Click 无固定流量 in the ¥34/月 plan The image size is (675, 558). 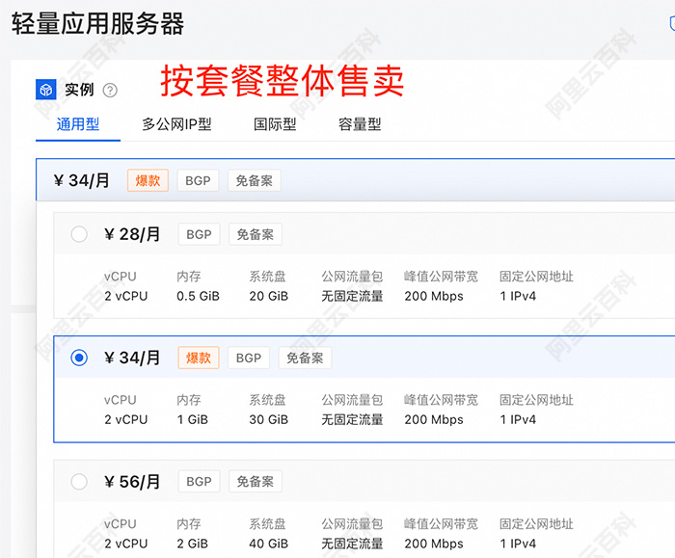(352, 419)
